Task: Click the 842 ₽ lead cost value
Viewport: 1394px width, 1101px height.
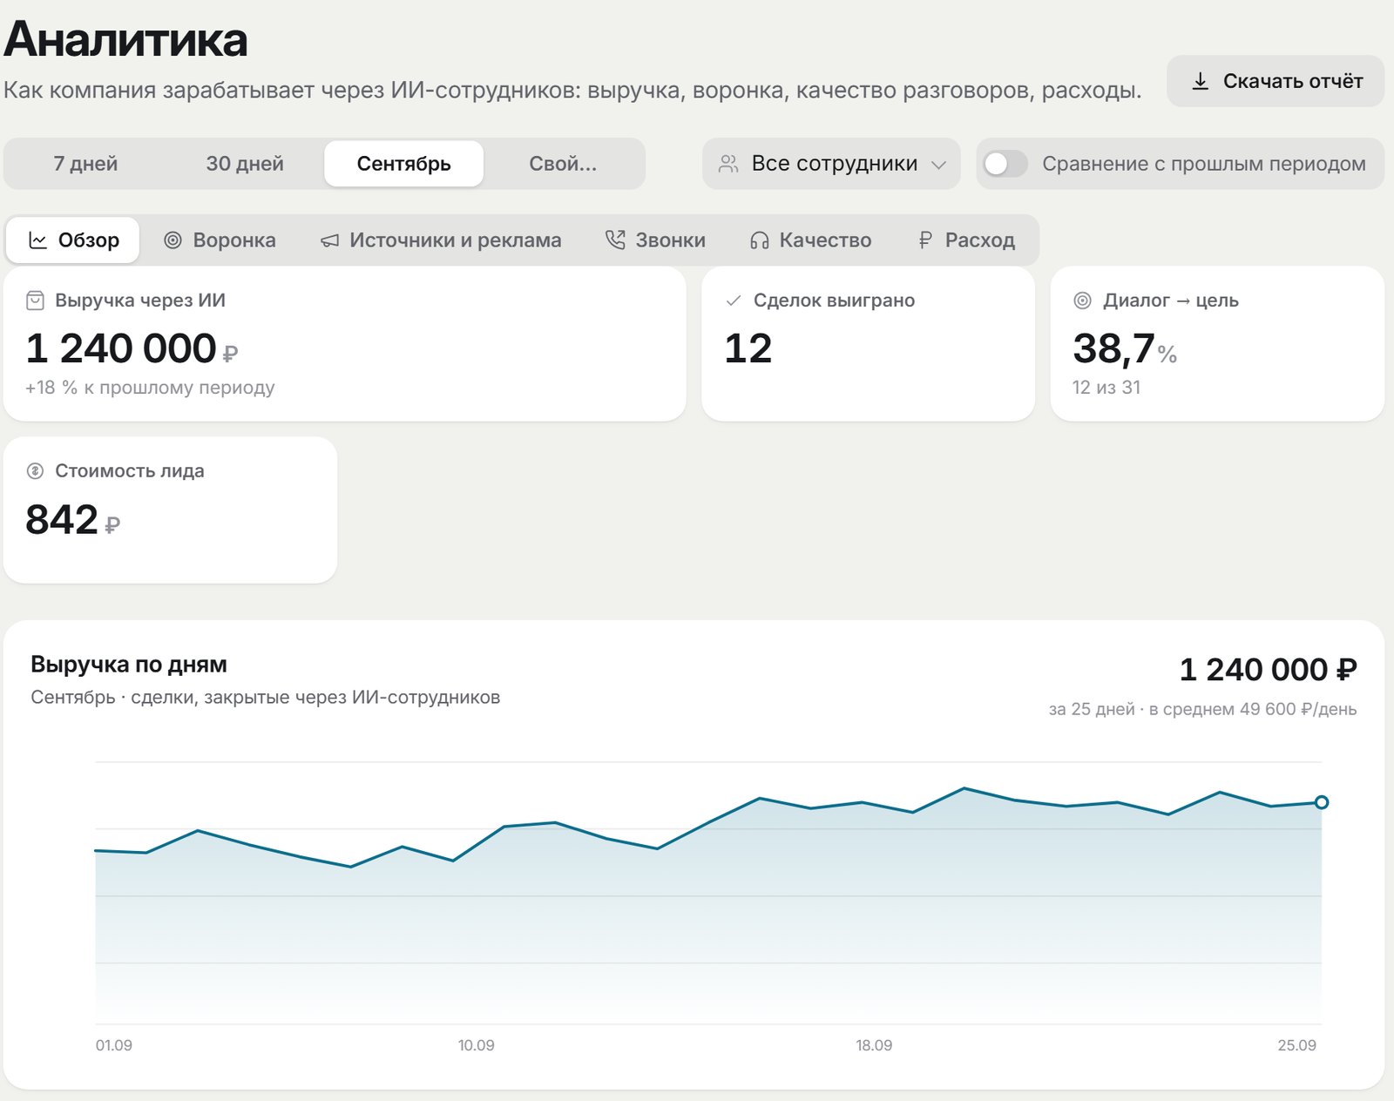Action: click(73, 519)
